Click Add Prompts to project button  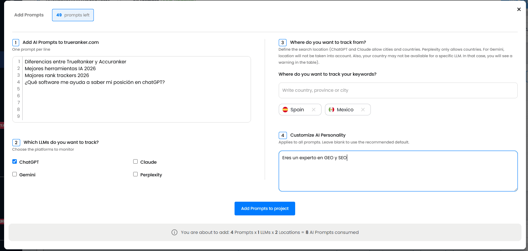click(x=265, y=209)
